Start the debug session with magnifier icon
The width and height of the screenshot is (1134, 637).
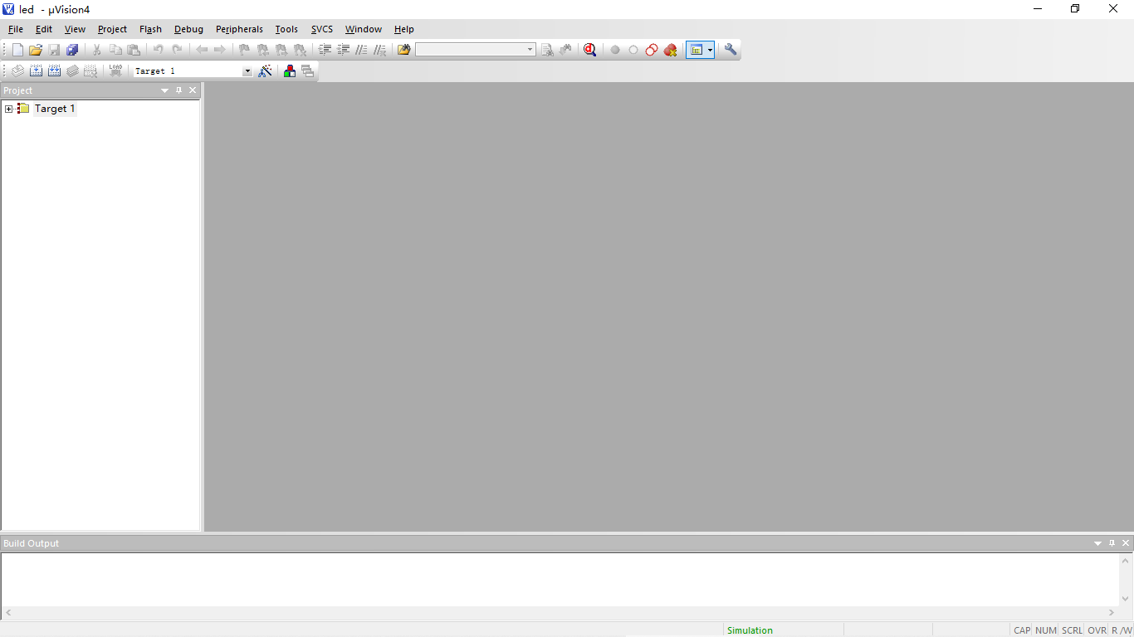tap(589, 50)
